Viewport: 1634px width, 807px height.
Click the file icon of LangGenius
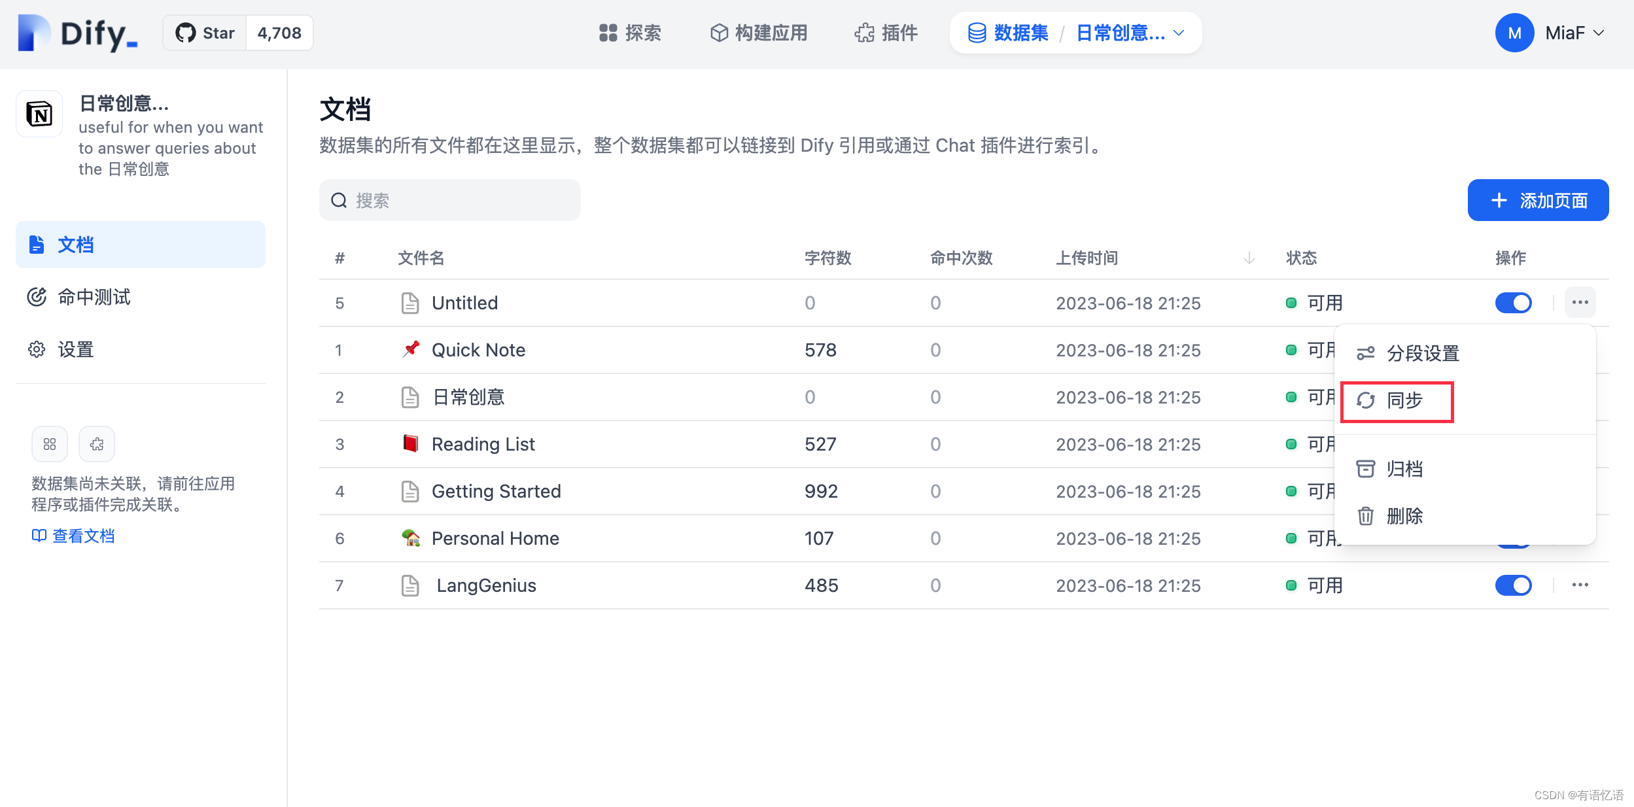point(410,585)
